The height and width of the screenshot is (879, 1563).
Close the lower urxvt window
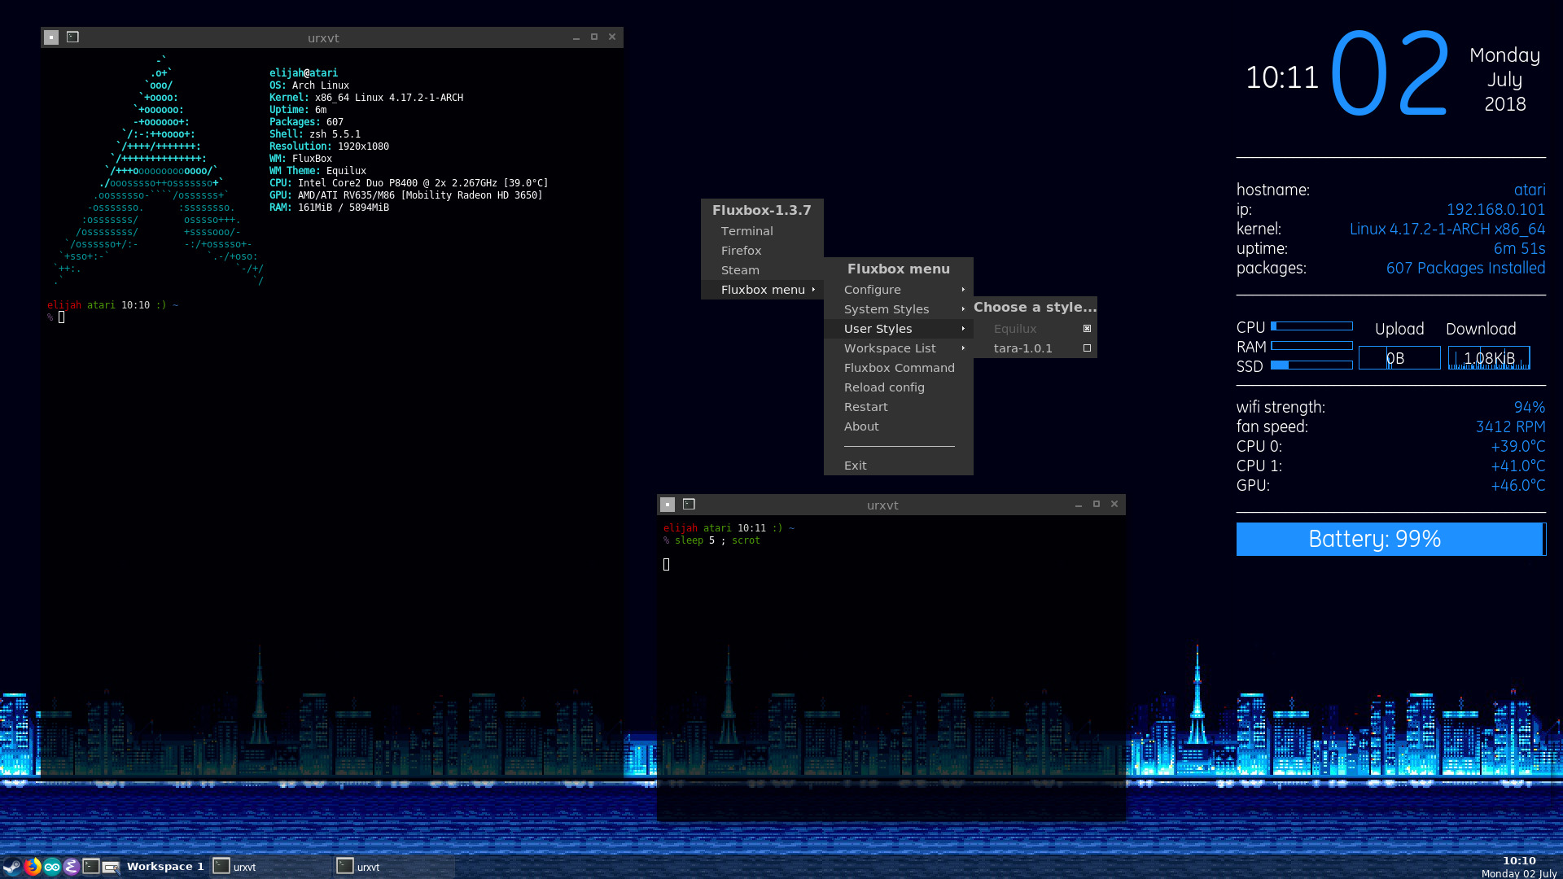(x=1114, y=505)
